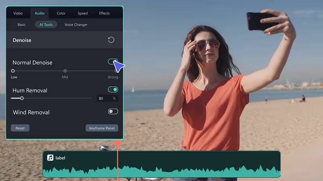Click the Strong label under denoise slider
The height and width of the screenshot is (181, 323).
[113, 77]
